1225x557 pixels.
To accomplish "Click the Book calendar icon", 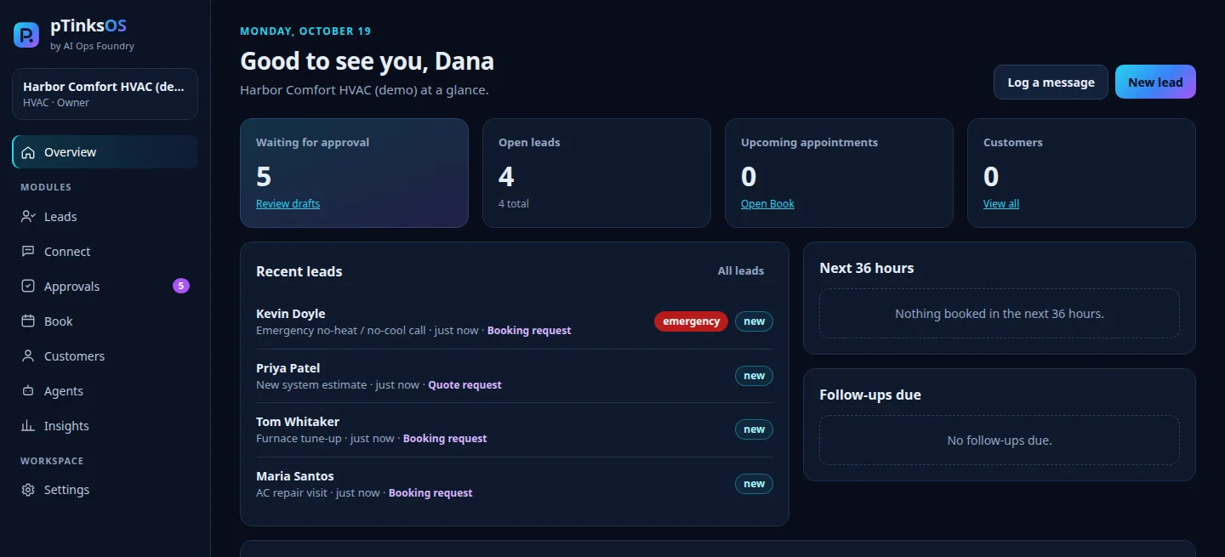I will (28, 321).
